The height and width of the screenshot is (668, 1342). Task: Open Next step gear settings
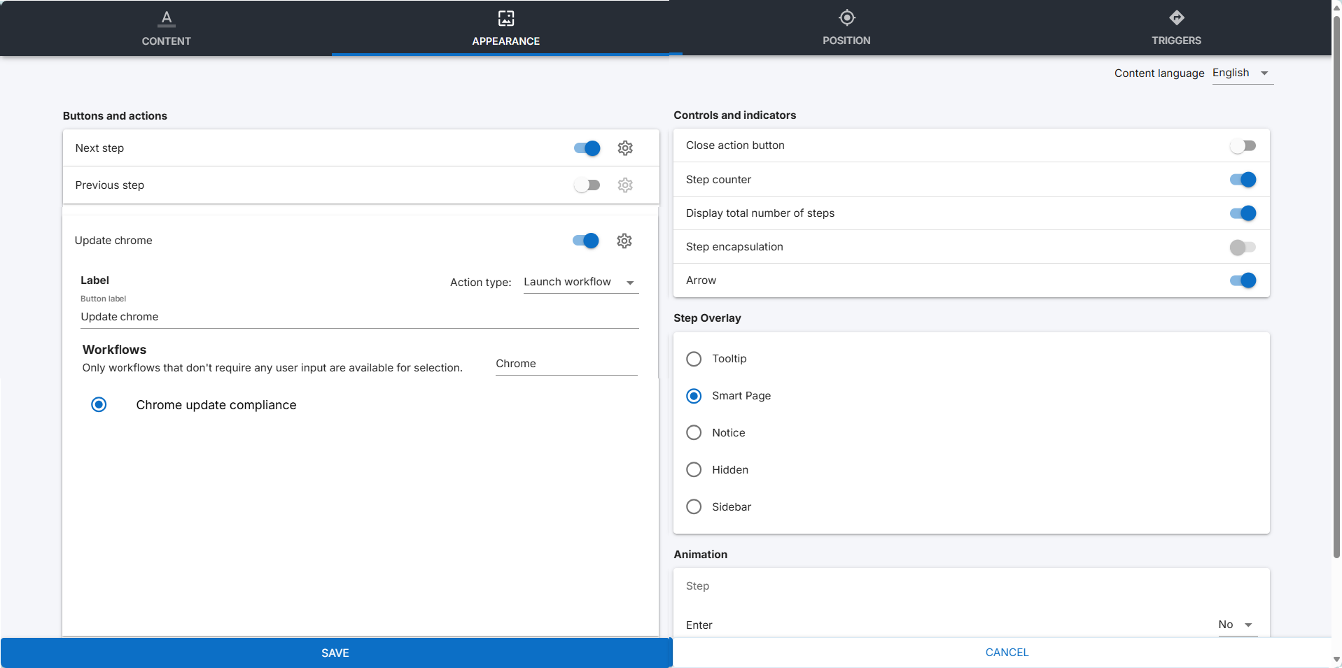[x=625, y=148]
